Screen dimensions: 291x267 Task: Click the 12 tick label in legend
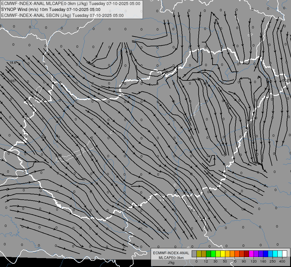(x=206, y=261)
